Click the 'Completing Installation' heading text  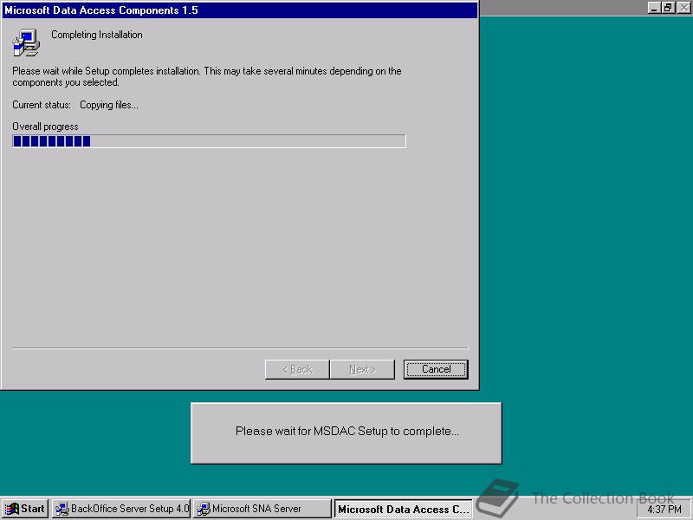point(97,35)
